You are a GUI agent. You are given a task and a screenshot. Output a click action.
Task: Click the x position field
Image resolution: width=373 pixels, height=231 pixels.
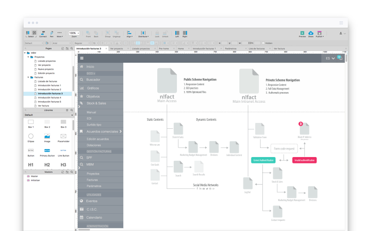click(224, 43)
